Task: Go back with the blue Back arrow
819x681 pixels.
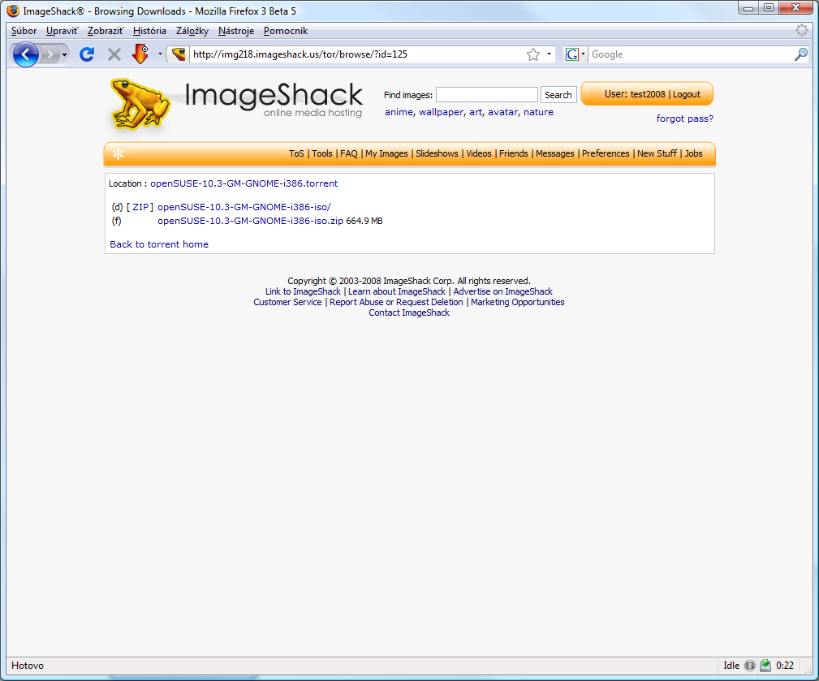Action: [x=25, y=54]
